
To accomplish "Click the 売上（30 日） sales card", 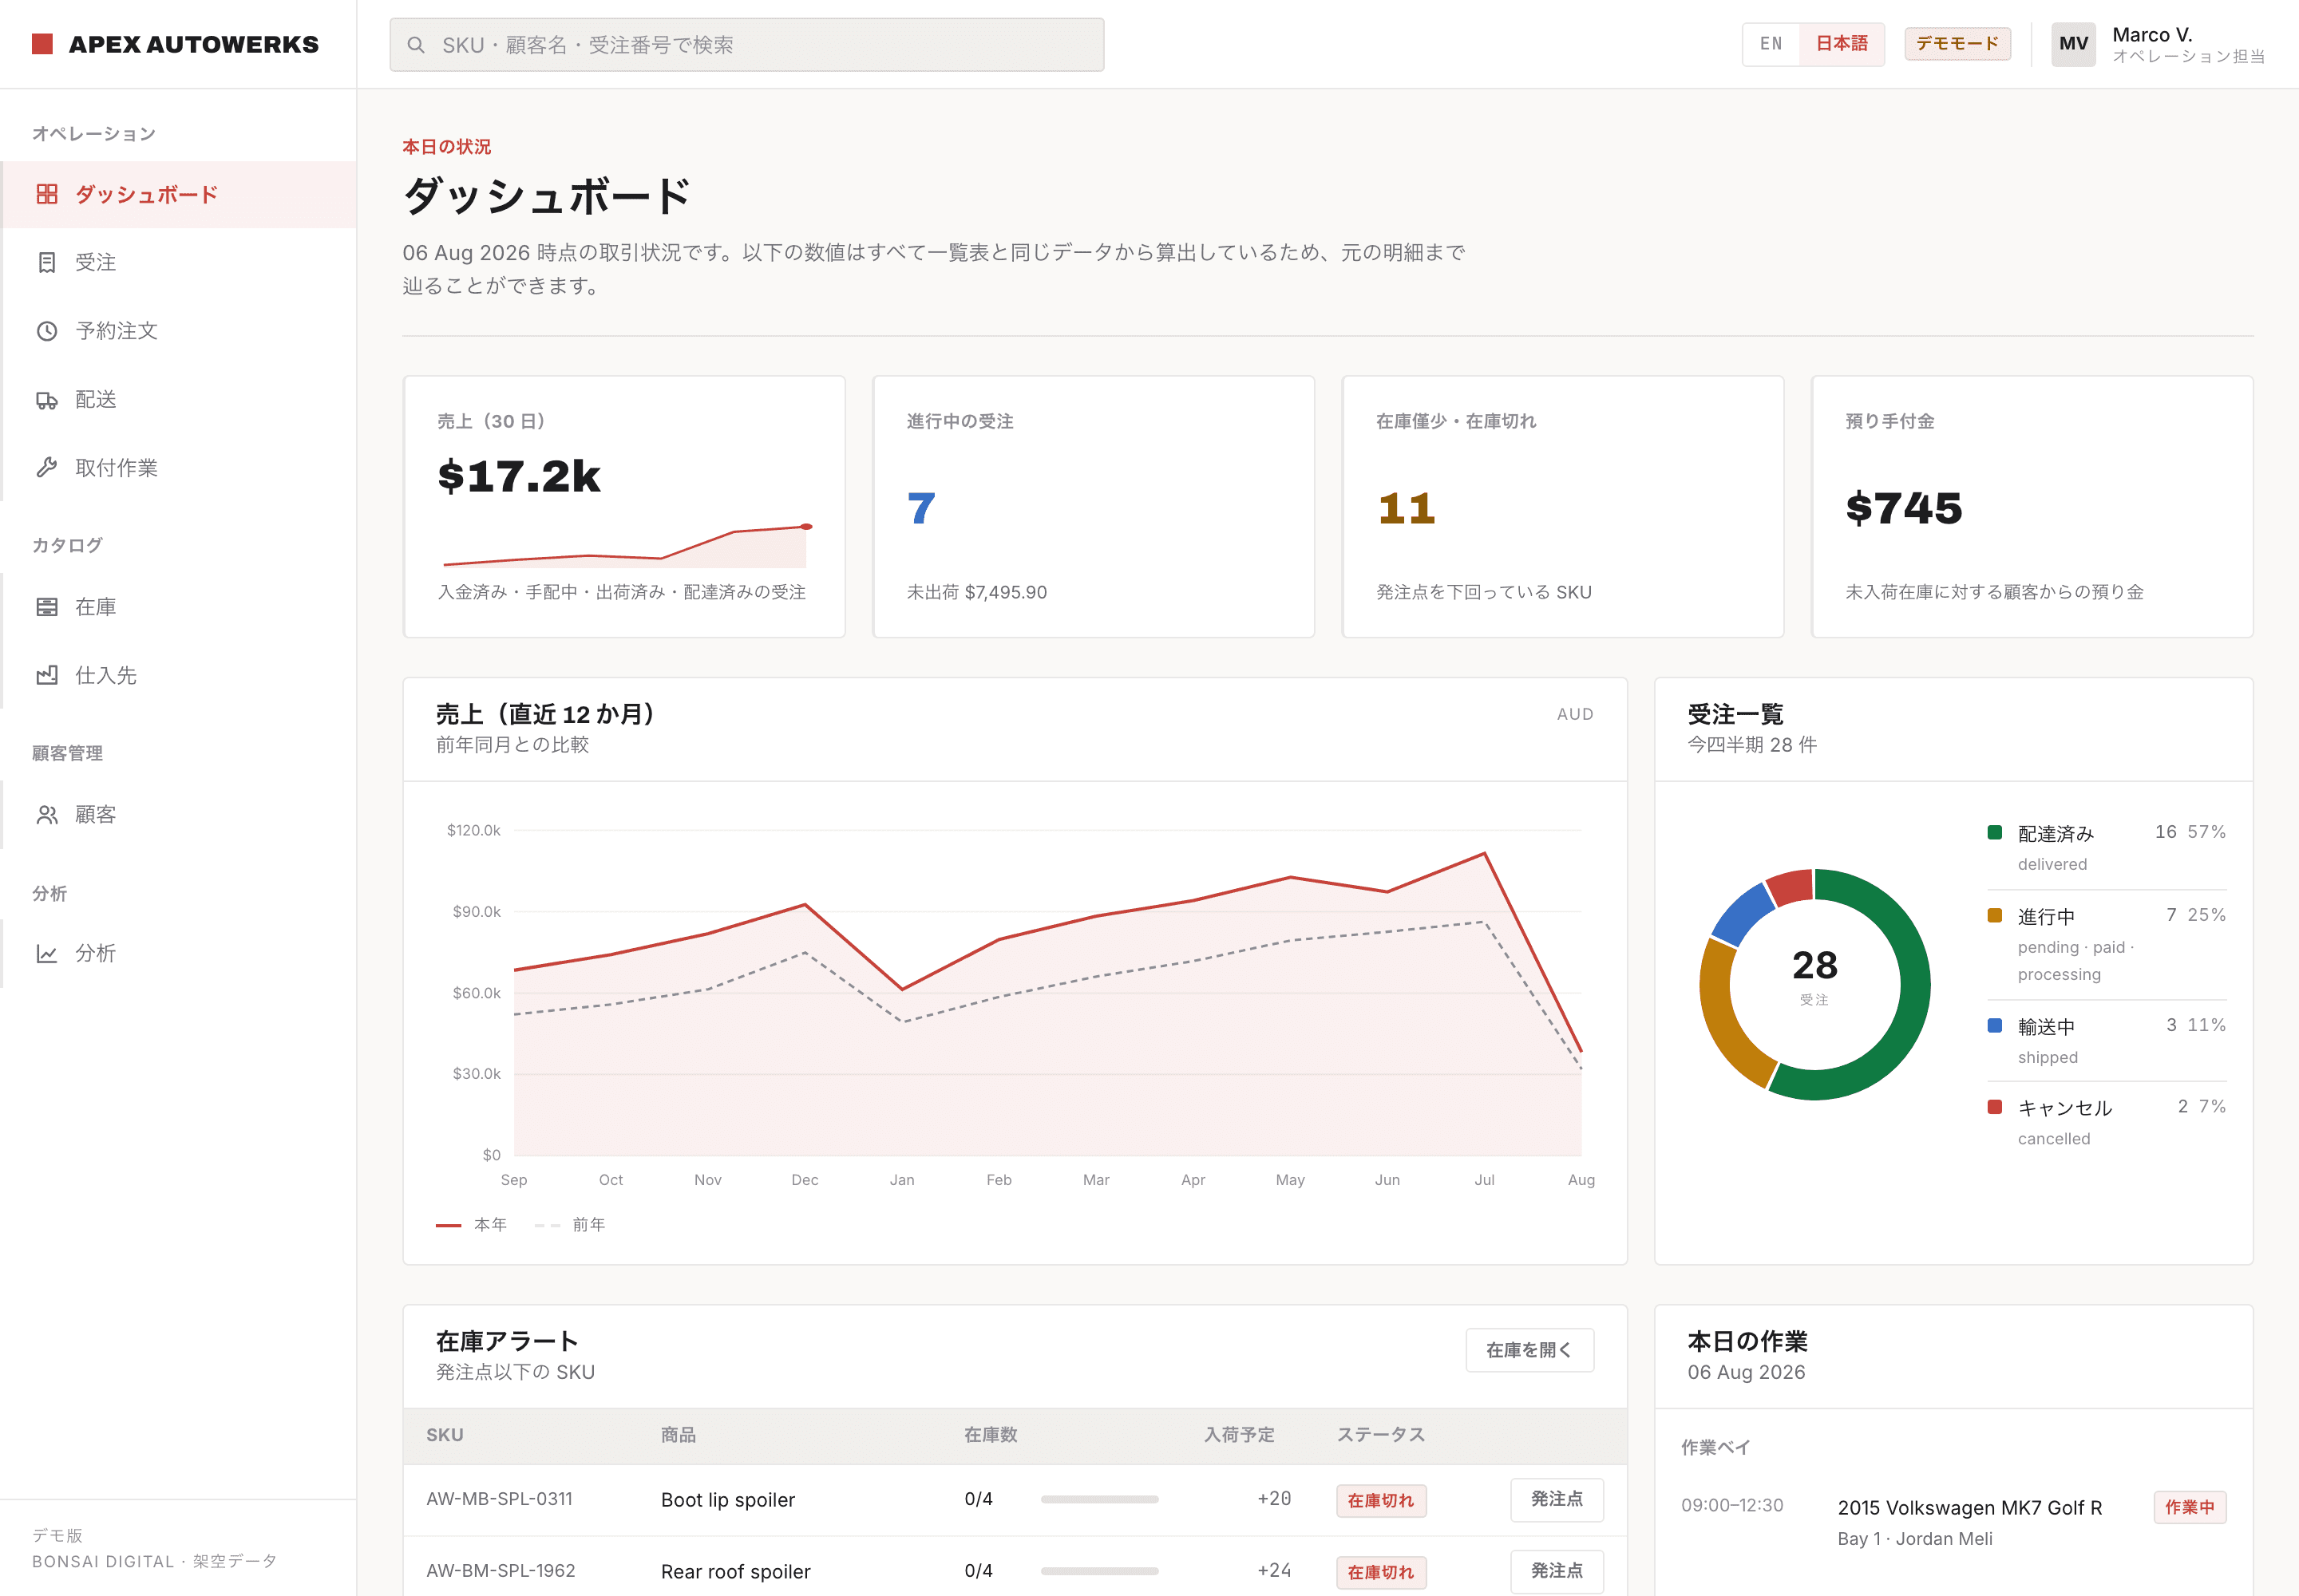I will click(624, 507).
